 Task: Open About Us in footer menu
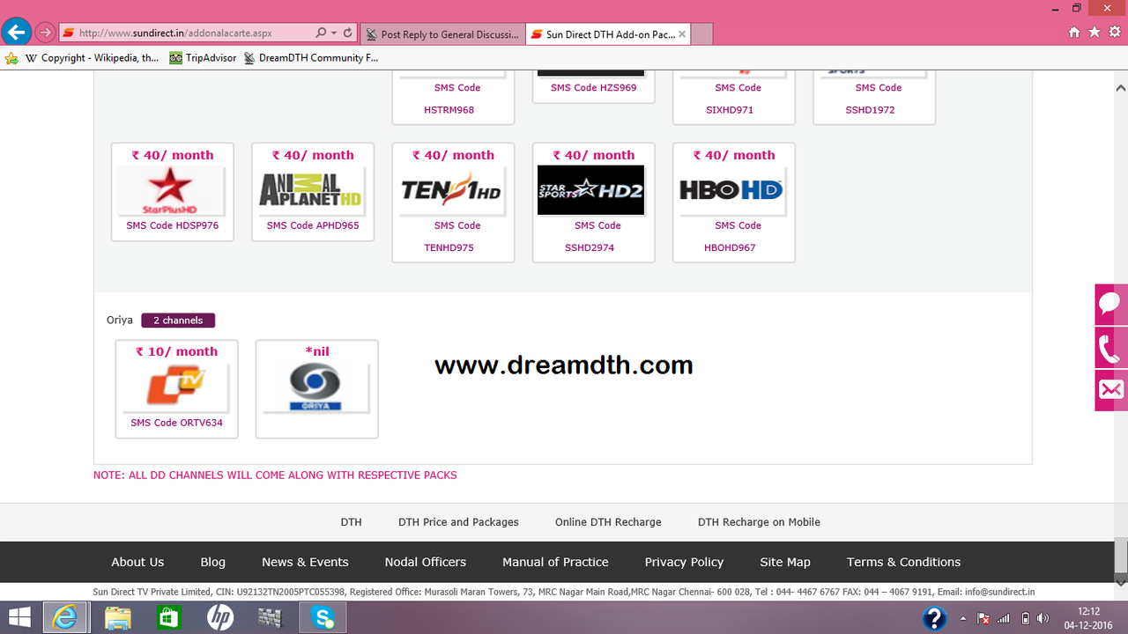coord(137,562)
